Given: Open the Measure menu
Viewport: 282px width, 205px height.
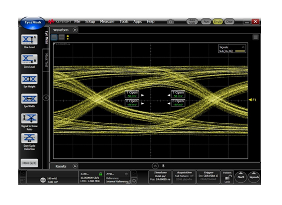Looking at the screenshot, I should coord(107,22).
